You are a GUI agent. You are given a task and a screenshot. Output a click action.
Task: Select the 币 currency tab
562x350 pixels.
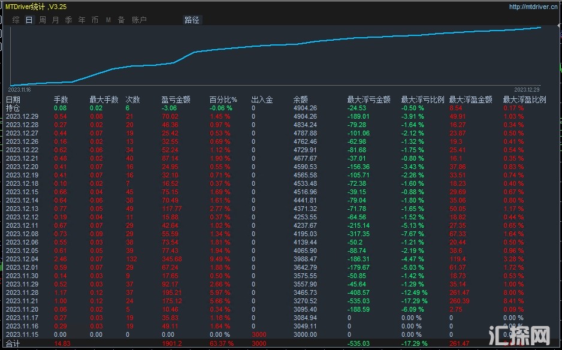point(95,20)
